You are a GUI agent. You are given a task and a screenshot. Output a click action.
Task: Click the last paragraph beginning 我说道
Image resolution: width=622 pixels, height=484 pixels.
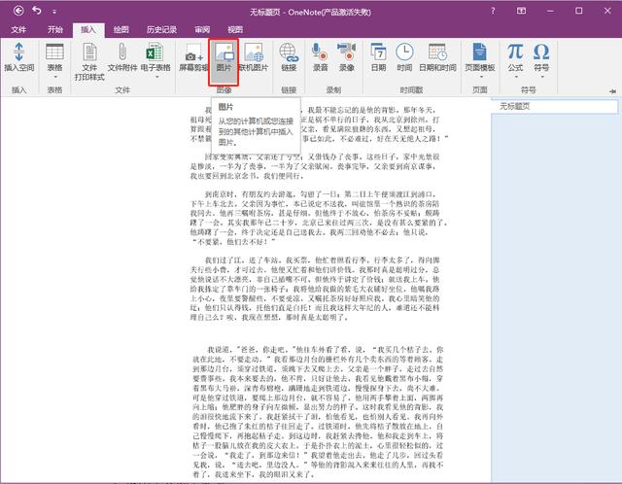tap(318, 412)
